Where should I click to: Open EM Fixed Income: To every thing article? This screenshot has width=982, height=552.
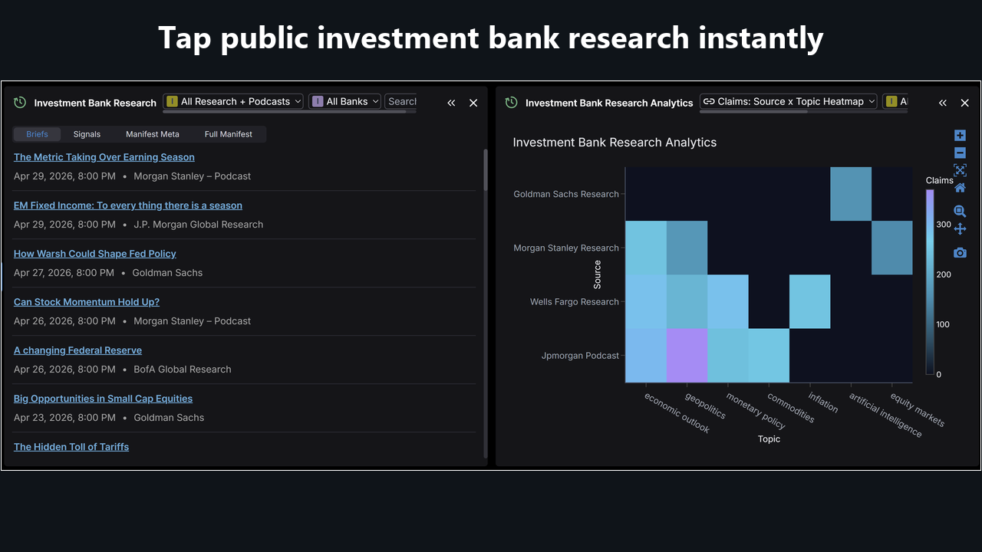click(x=128, y=205)
